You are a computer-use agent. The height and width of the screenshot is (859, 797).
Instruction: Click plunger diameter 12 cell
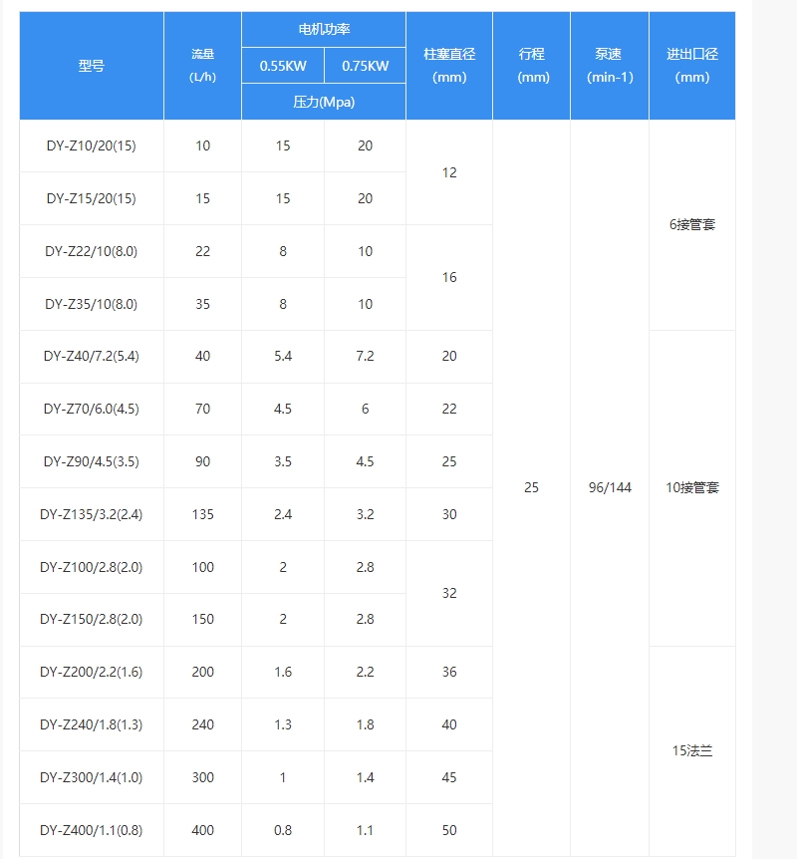coord(449,172)
